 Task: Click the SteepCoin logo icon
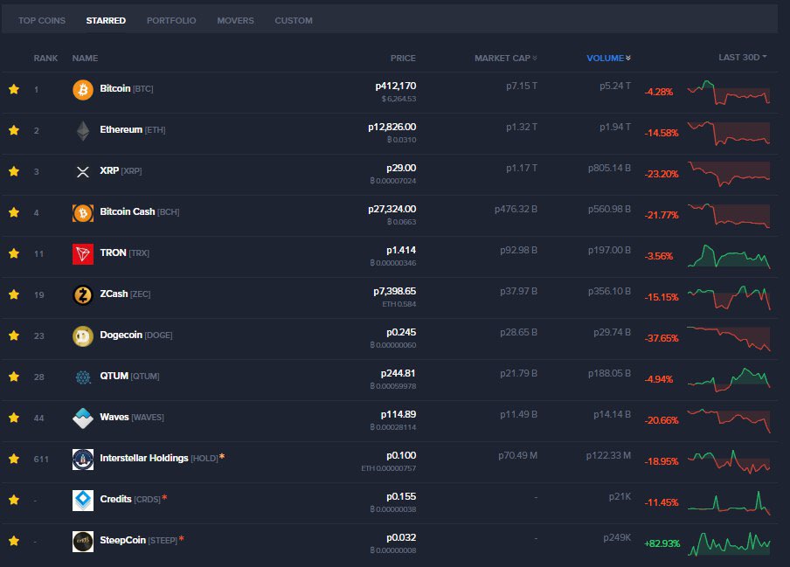[83, 542]
